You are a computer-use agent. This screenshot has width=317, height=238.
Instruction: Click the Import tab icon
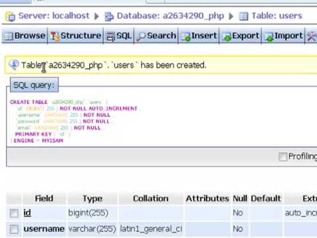click(x=269, y=36)
